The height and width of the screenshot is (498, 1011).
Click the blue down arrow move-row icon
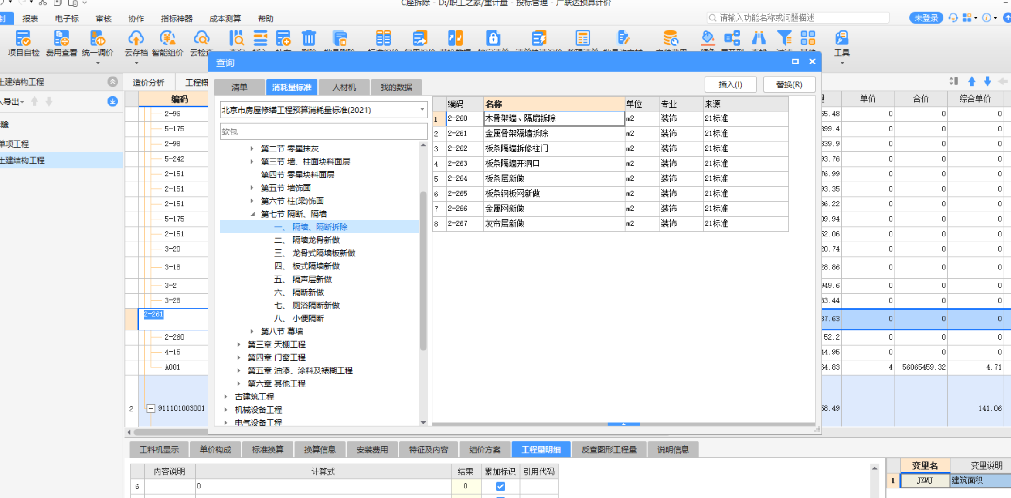[x=987, y=81]
